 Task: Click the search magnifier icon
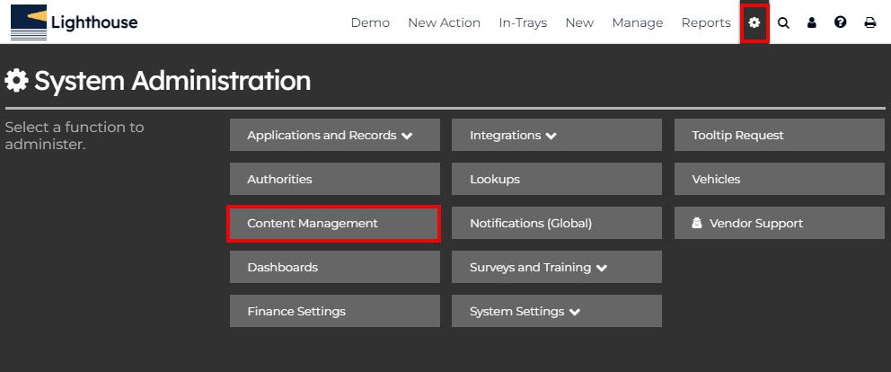(x=783, y=22)
